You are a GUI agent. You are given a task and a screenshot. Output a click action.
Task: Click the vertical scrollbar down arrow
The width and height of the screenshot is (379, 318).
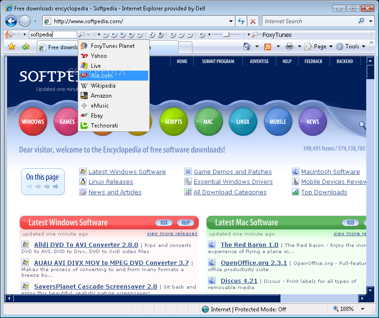(370, 290)
